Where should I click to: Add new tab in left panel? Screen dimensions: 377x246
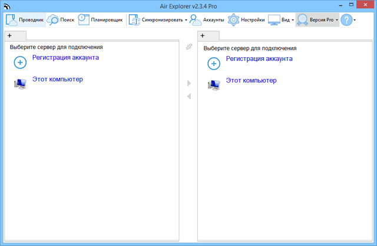(x=9, y=36)
